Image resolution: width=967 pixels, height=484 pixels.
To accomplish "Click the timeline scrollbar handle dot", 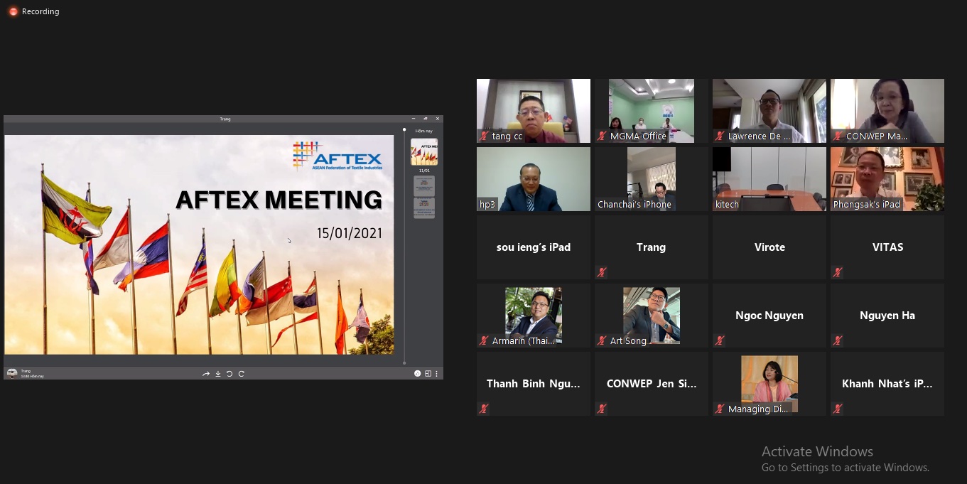I will click(404, 130).
